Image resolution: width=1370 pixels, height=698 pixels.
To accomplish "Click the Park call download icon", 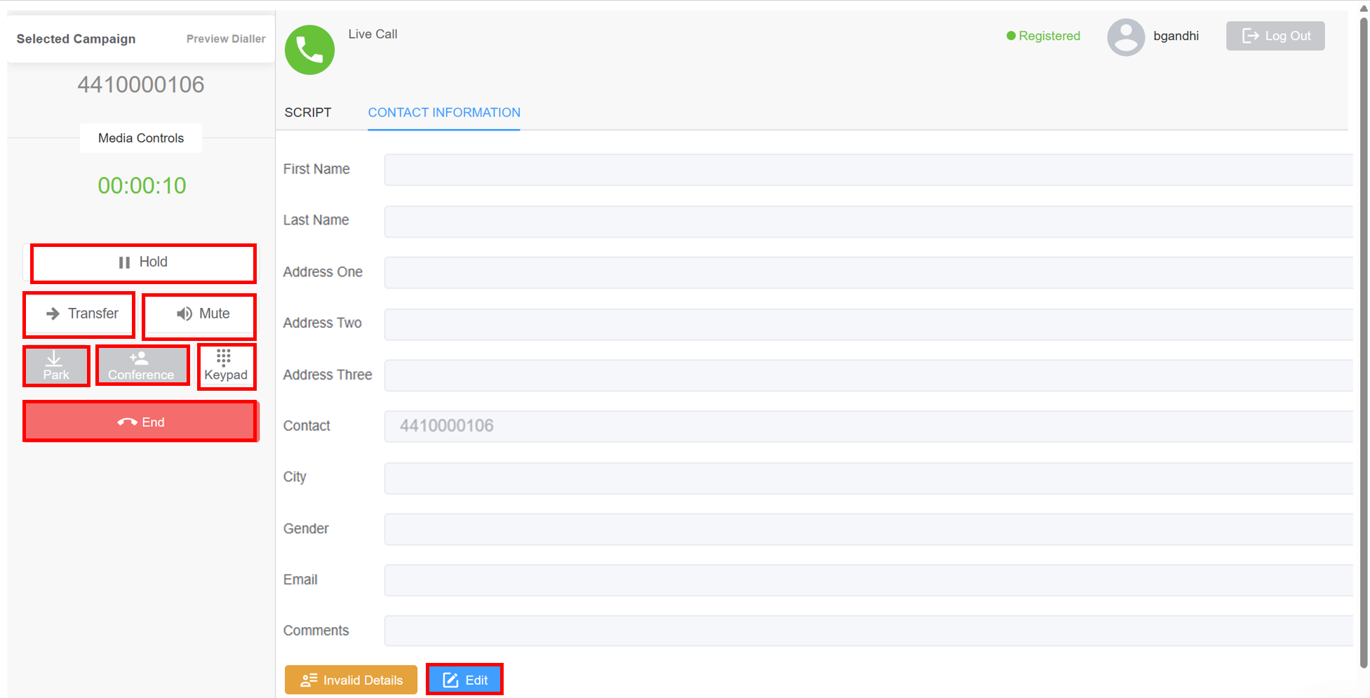I will point(55,358).
